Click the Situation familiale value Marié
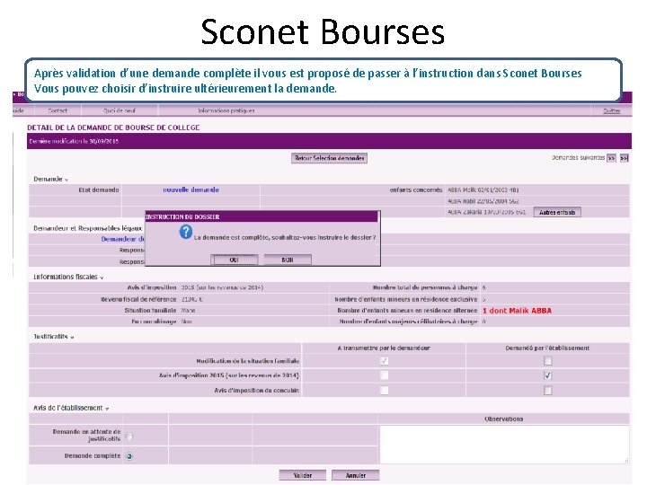The image size is (647, 485). coord(188,310)
